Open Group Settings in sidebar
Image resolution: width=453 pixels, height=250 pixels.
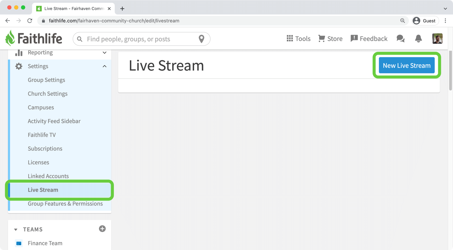(46, 80)
